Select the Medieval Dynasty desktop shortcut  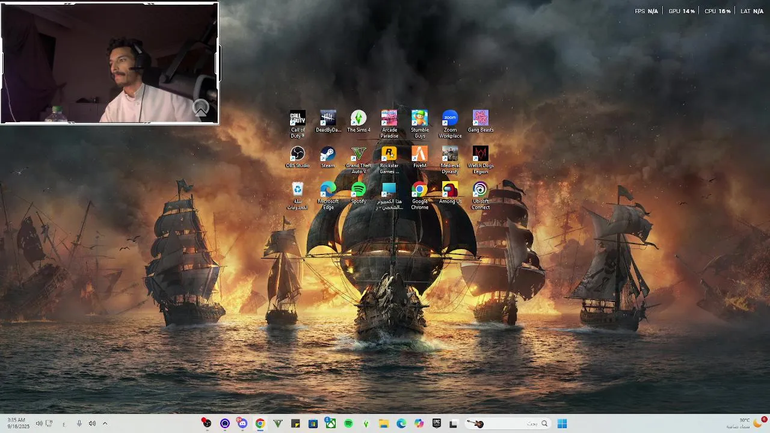coord(450,160)
